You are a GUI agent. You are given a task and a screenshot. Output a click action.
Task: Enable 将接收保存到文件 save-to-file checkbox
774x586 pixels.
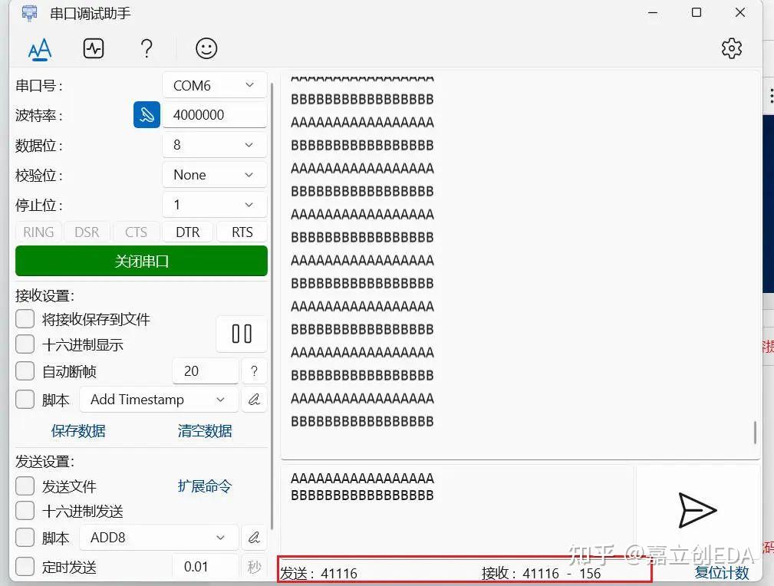tap(24, 318)
